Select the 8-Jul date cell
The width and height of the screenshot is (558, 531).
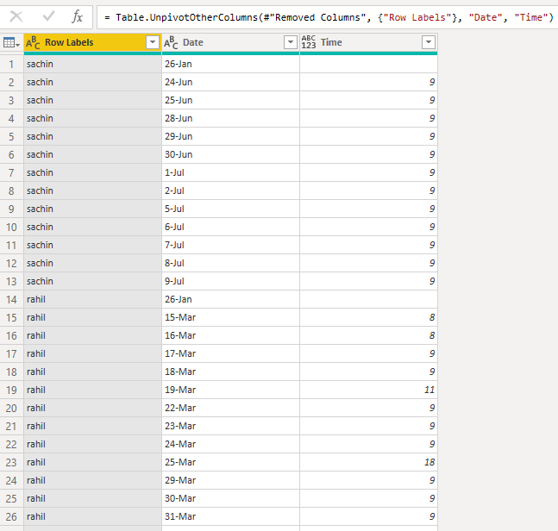230,264
